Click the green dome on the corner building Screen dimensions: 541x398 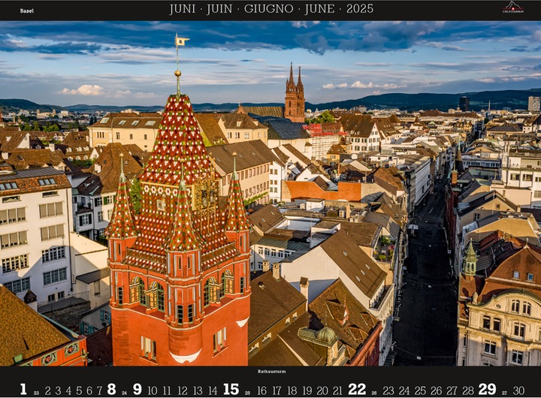click(326, 334)
